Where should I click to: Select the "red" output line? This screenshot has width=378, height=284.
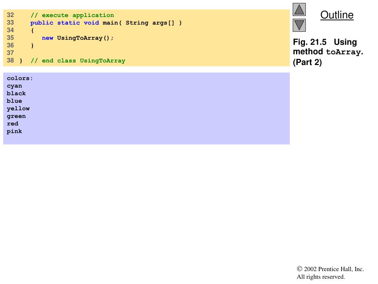pyautogui.click(x=13, y=124)
